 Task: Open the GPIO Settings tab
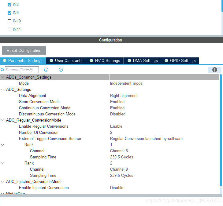[x=180, y=61]
